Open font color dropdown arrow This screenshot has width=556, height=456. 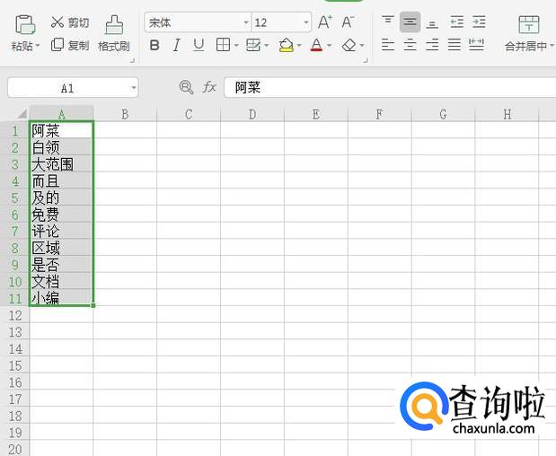click(330, 46)
